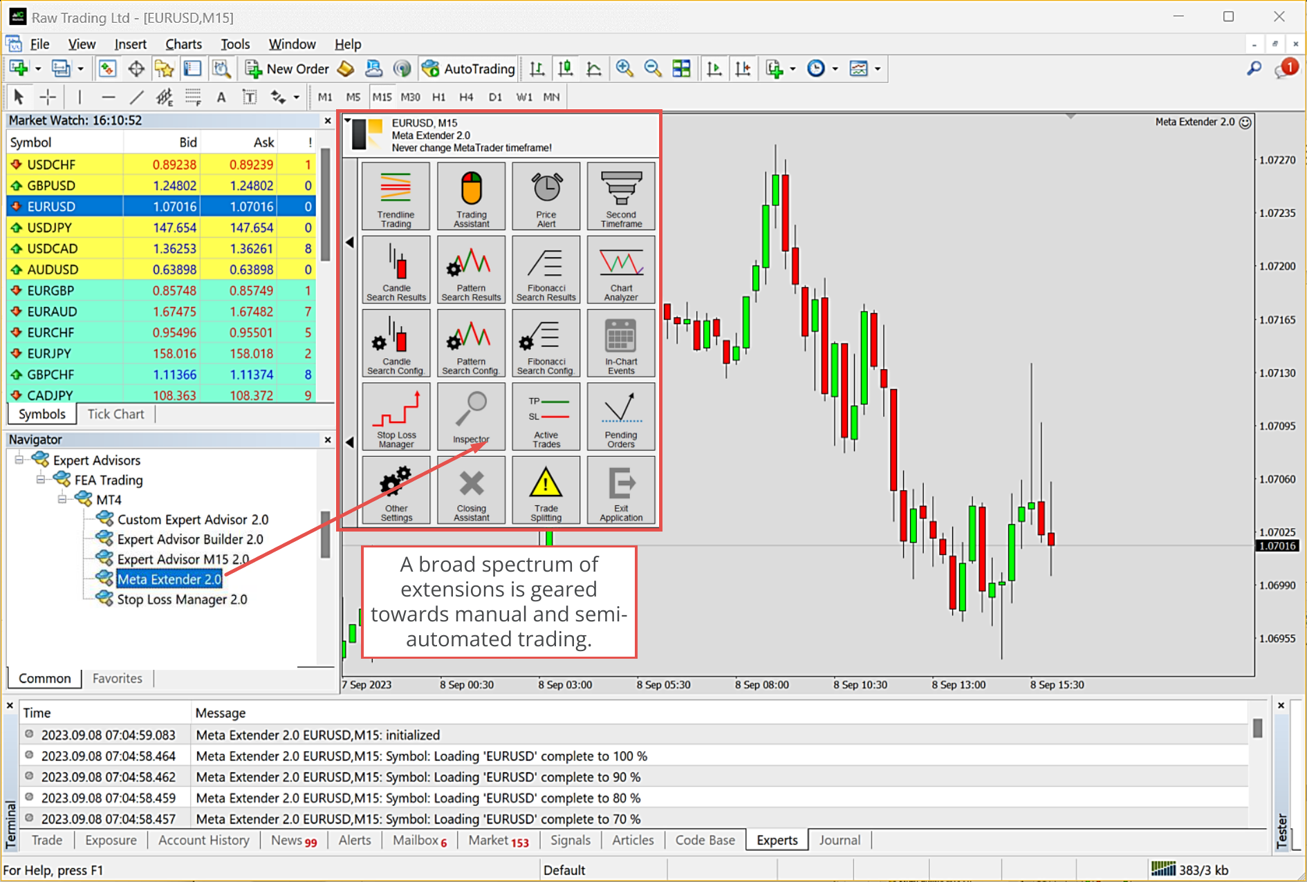Open the Charts menu
The width and height of the screenshot is (1307, 882).
[183, 44]
